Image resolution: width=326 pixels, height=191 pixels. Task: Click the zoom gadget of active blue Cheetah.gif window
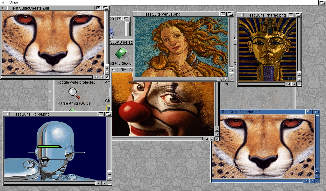(309, 112)
